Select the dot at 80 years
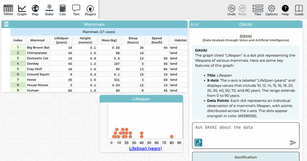 pyautogui.click(x=172, y=136)
